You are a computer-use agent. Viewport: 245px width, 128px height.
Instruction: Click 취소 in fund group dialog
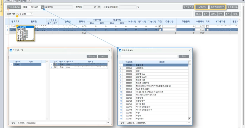tap(103, 56)
